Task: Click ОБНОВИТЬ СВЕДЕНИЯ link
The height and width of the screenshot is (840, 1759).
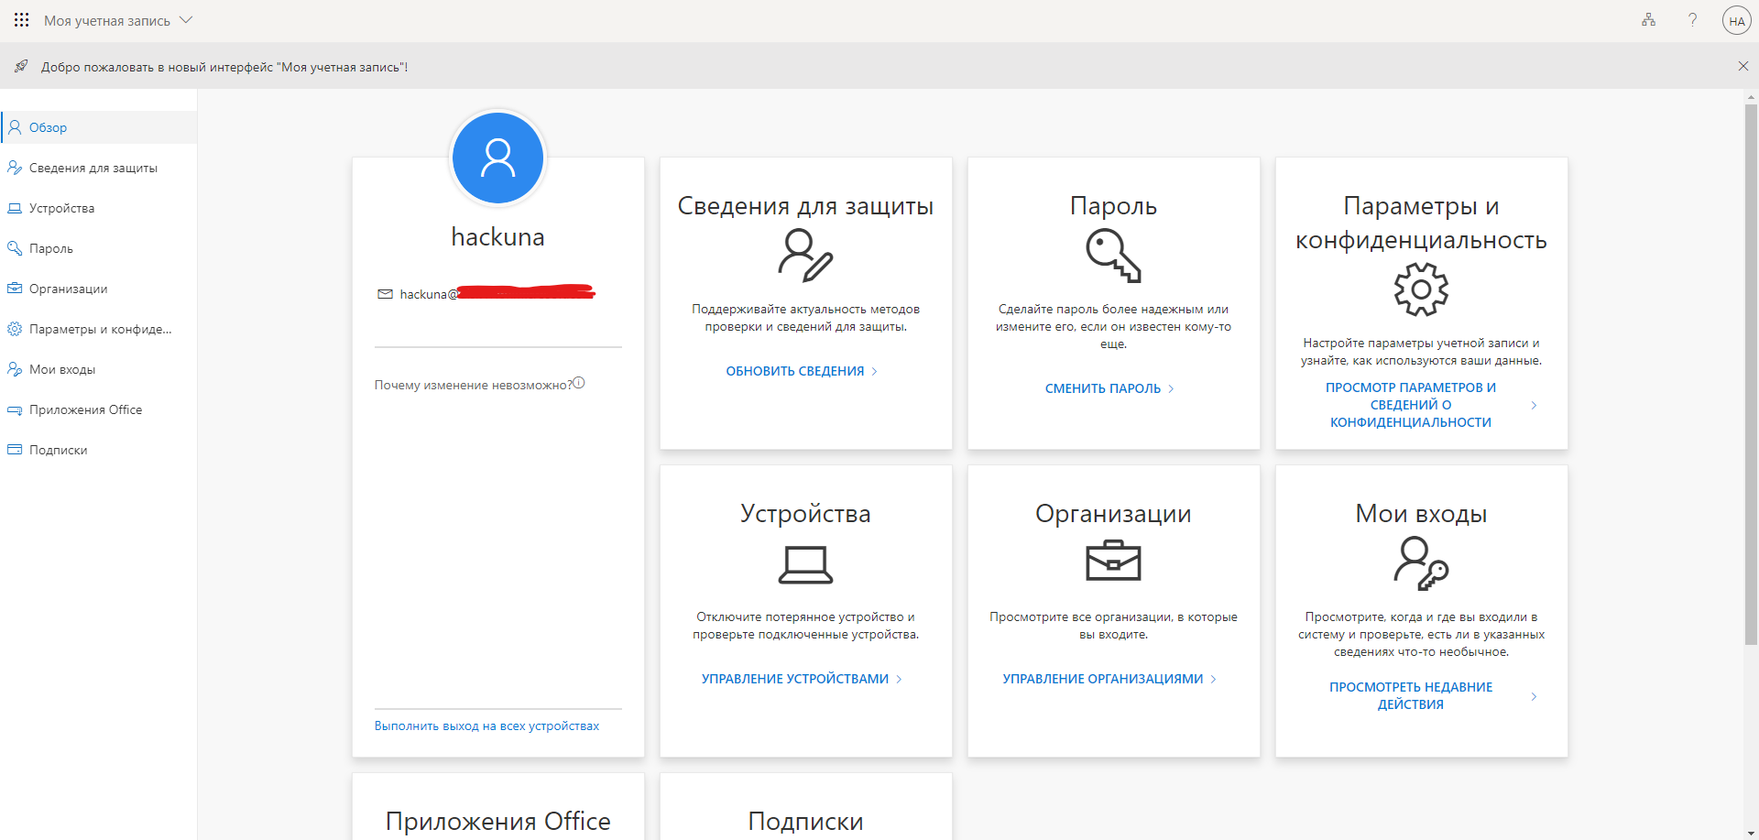Action: (x=795, y=371)
